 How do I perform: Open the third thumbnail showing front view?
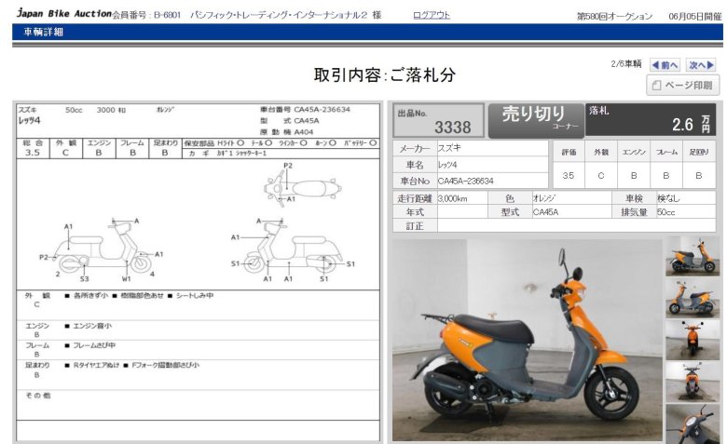pos(692,340)
